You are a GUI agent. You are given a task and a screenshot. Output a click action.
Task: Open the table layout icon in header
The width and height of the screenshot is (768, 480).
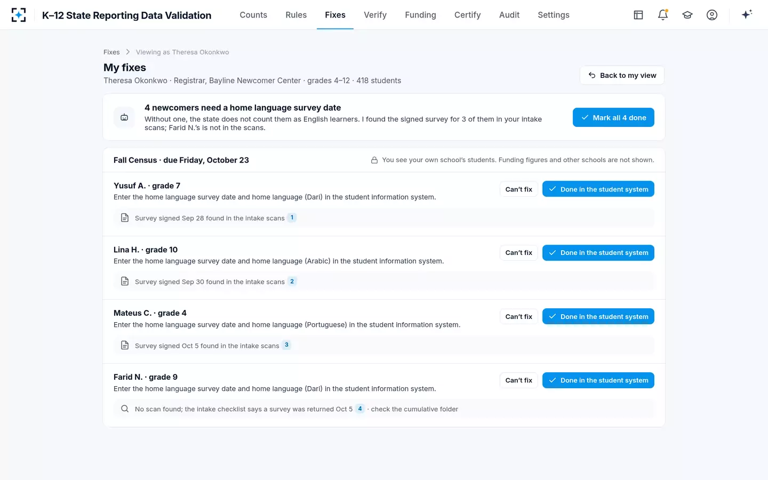(x=638, y=15)
